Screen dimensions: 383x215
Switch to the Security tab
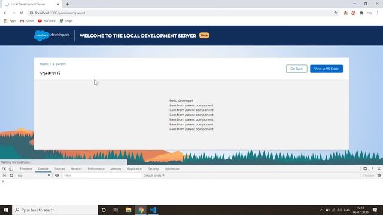click(153, 168)
